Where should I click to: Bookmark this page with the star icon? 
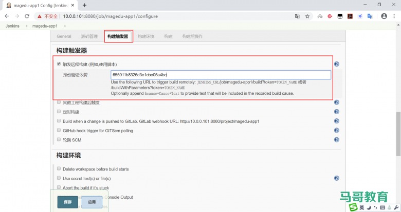tap(307, 16)
